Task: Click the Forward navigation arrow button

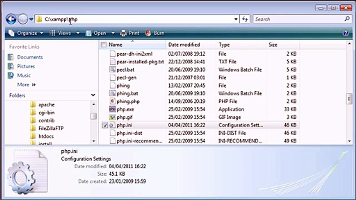Action: pyautogui.click(x=23, y=19)
